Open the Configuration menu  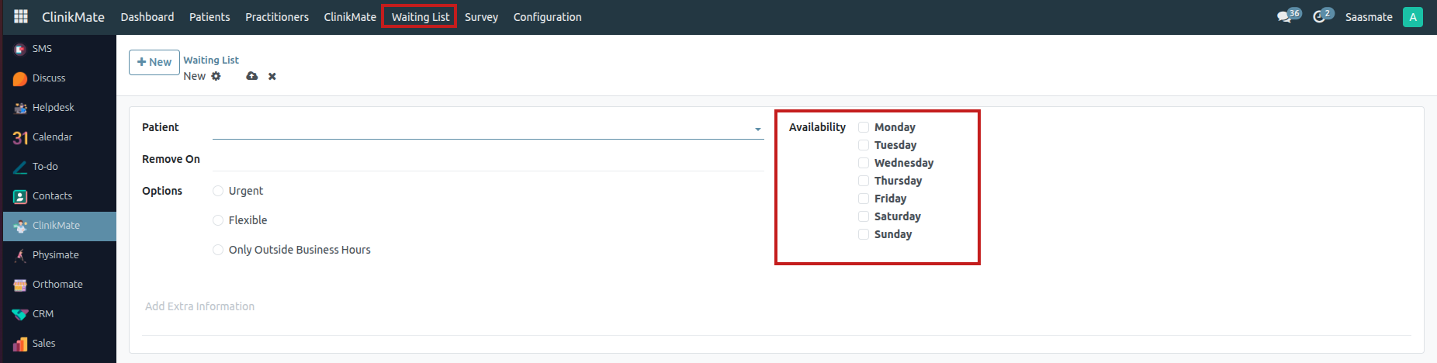click(x=547, y=17)
